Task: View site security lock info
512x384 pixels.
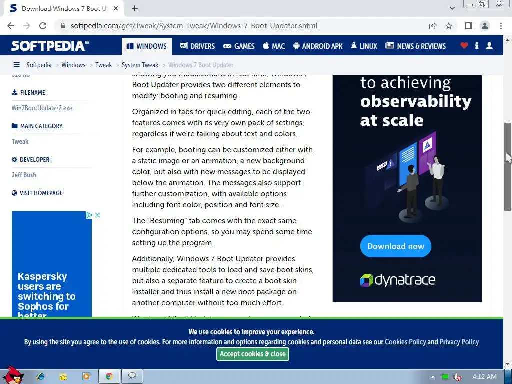Action: 63,26
